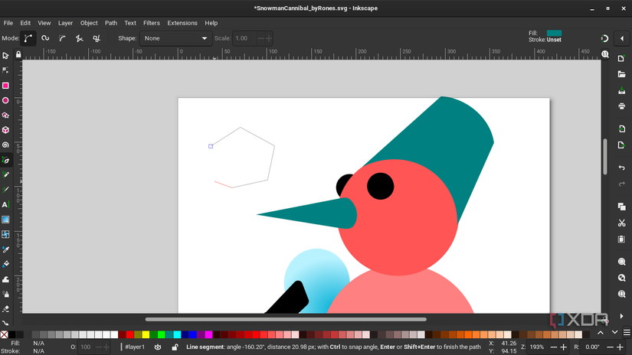Click the rotation field showing 0.00°
Image resolution: width=632 pixels, height=355 pixels.
tap(592, 347)
